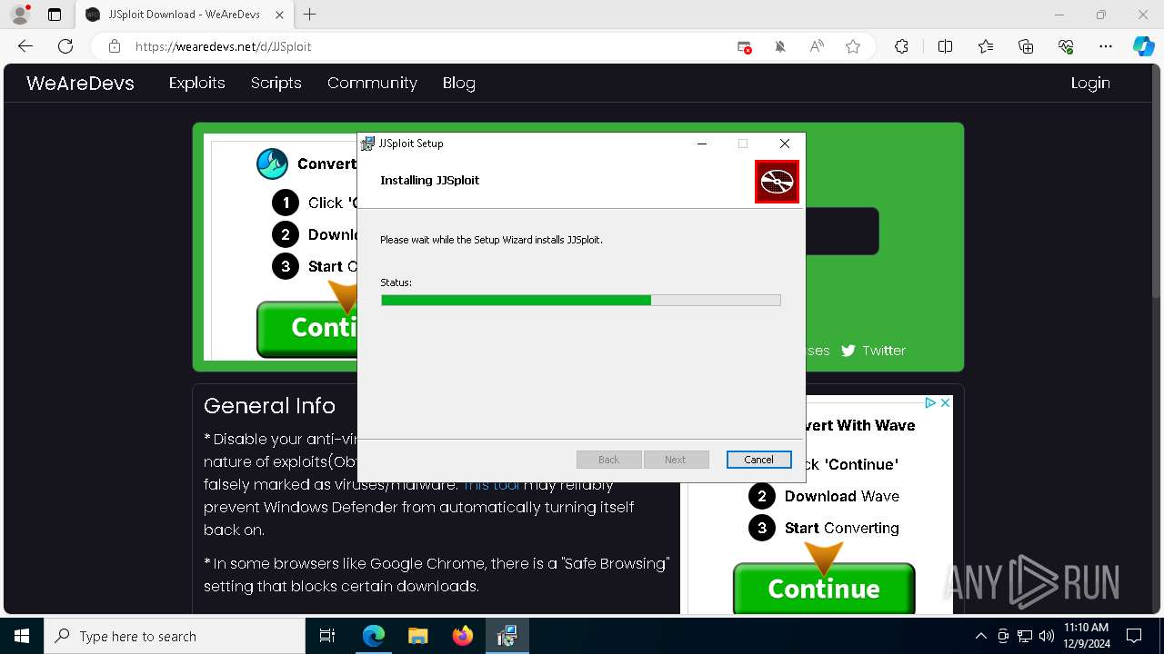
Task: Open the Edge Settings and more menu
Action: click(1106, 46)
